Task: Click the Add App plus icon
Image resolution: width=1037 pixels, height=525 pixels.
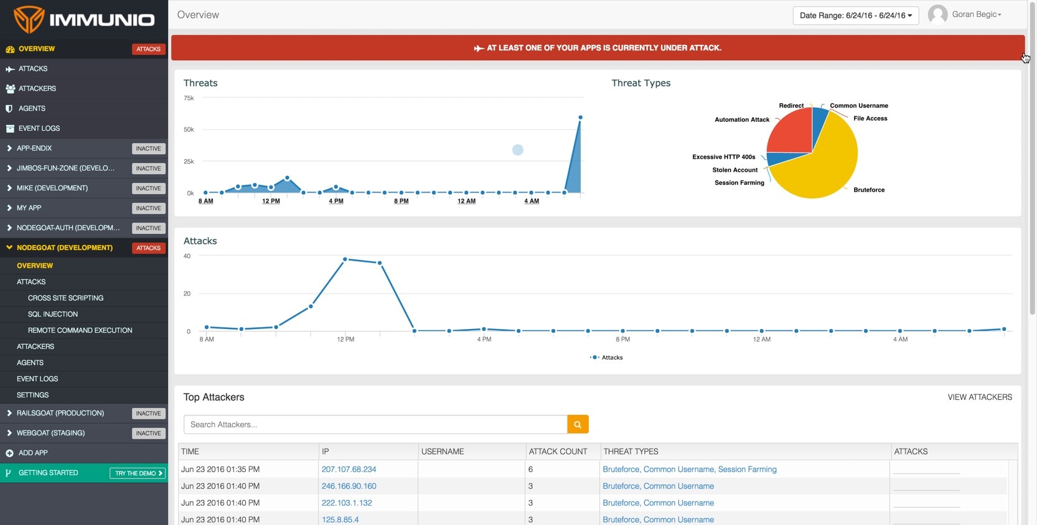Action: click(9, 453)
